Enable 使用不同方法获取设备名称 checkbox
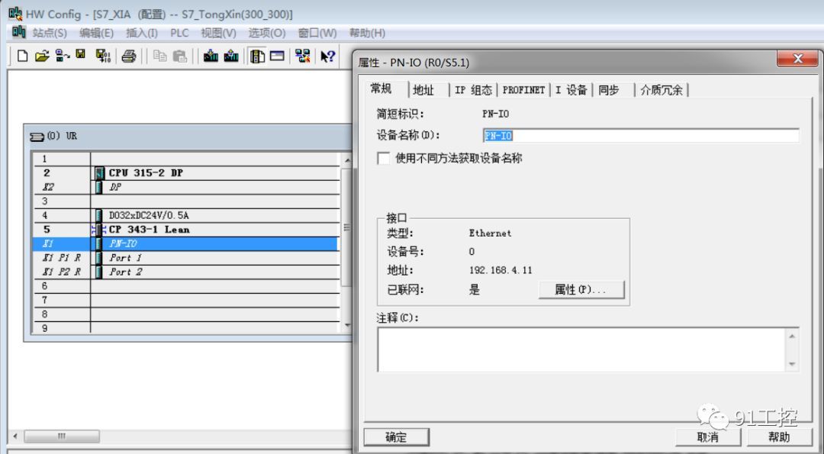824x454 pixels. click(x=384, y=159)
